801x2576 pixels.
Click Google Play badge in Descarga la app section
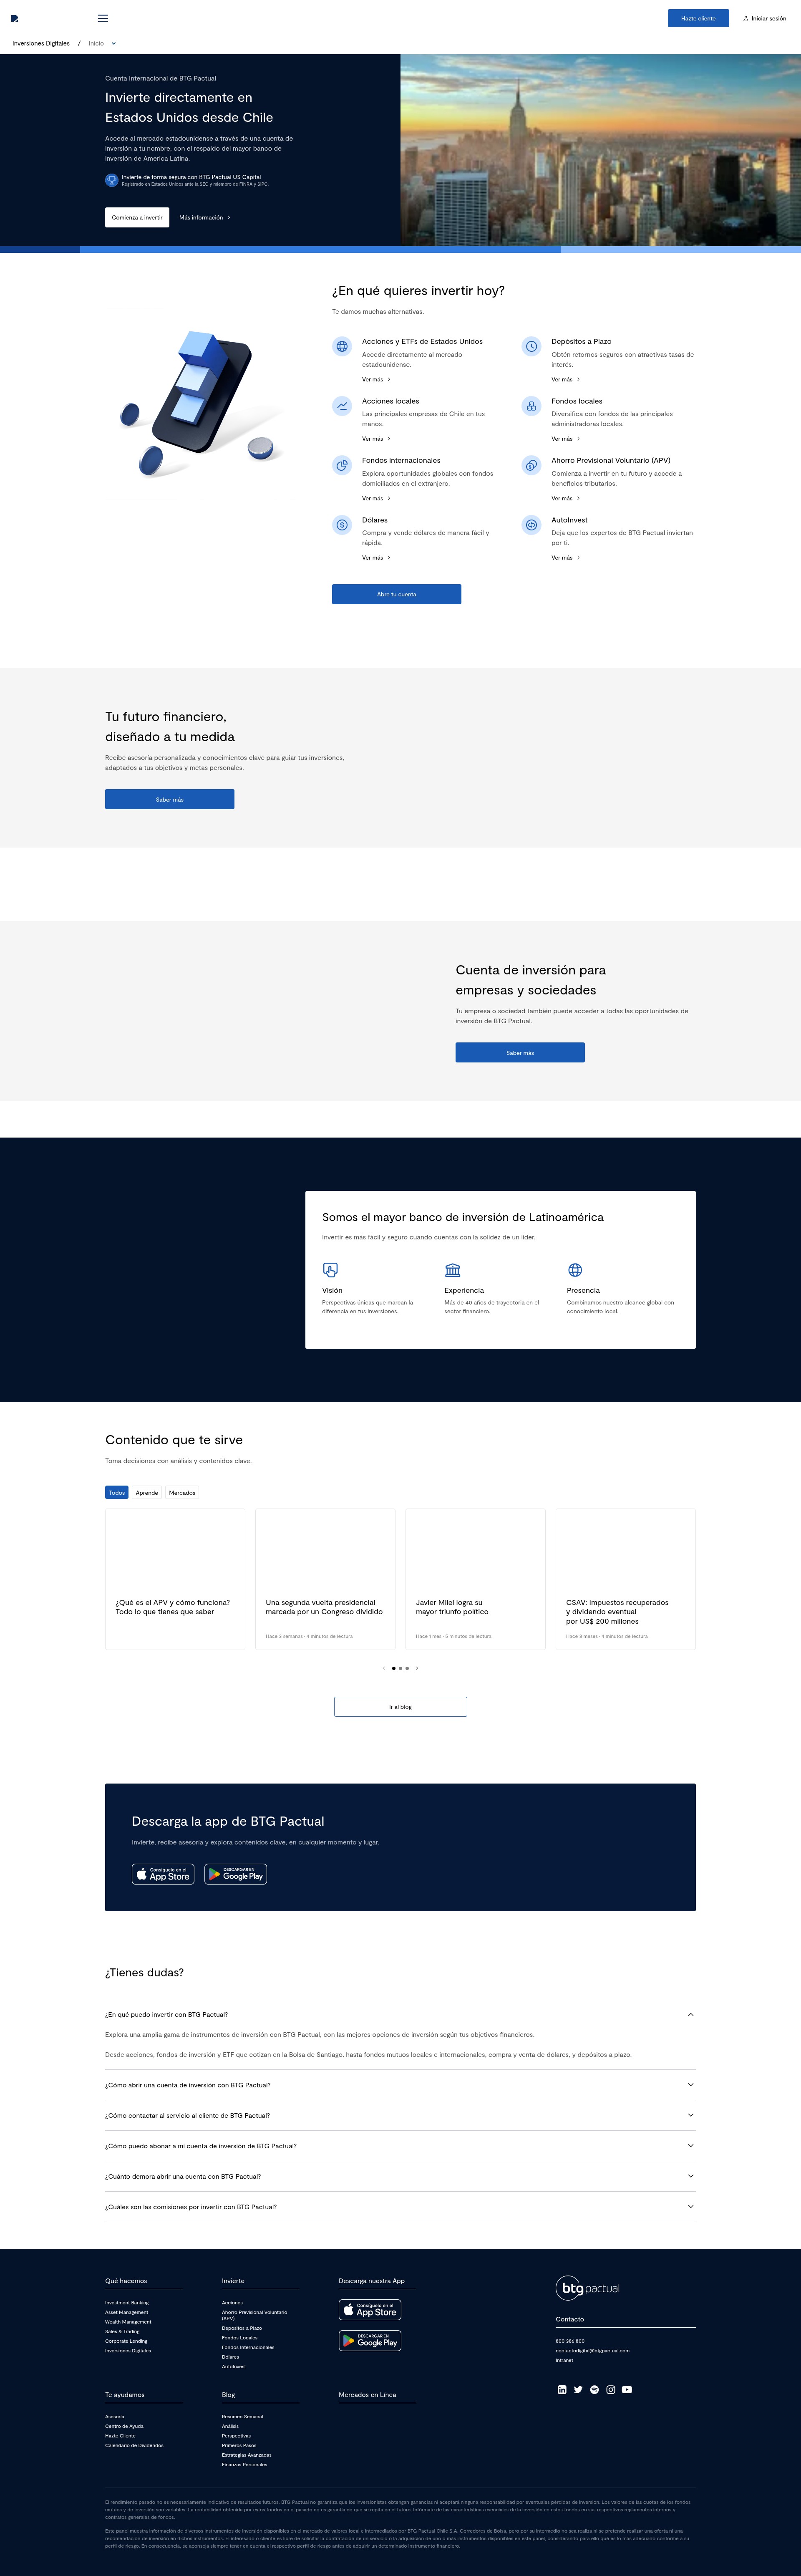(x=236, y=1874)
